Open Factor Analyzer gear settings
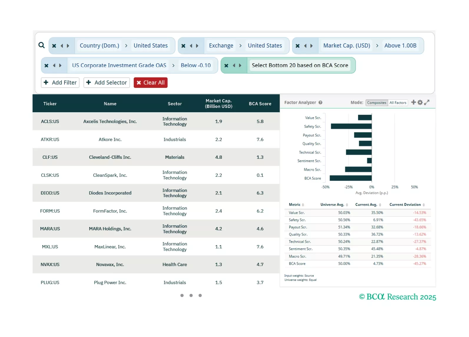This screenshot has height=337, width=469. point(420,102)
